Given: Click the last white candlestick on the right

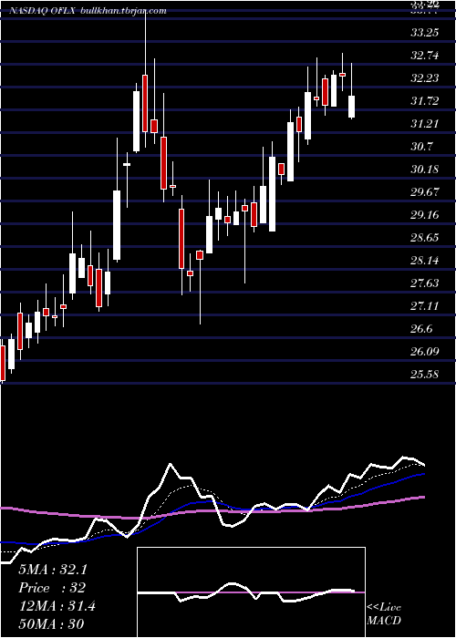Looking at the screenshot, I should (351, 107).
